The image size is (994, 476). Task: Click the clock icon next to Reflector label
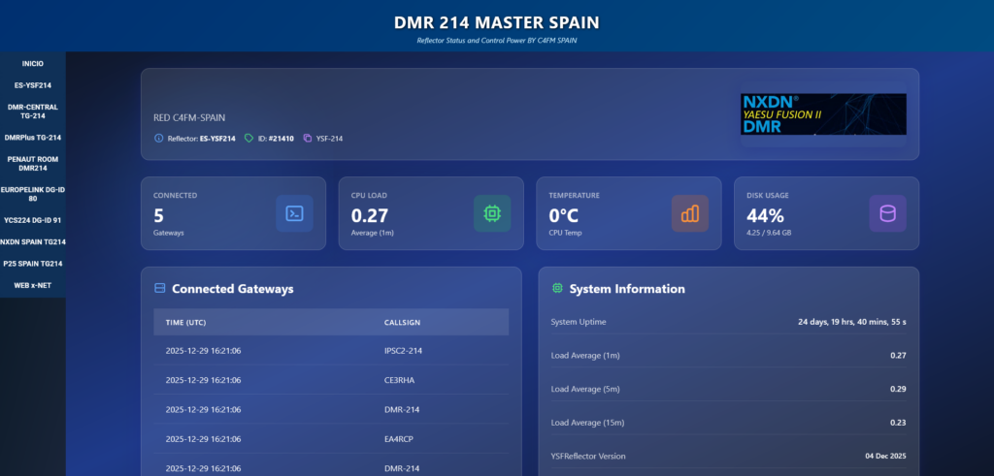tap(159, 139)
